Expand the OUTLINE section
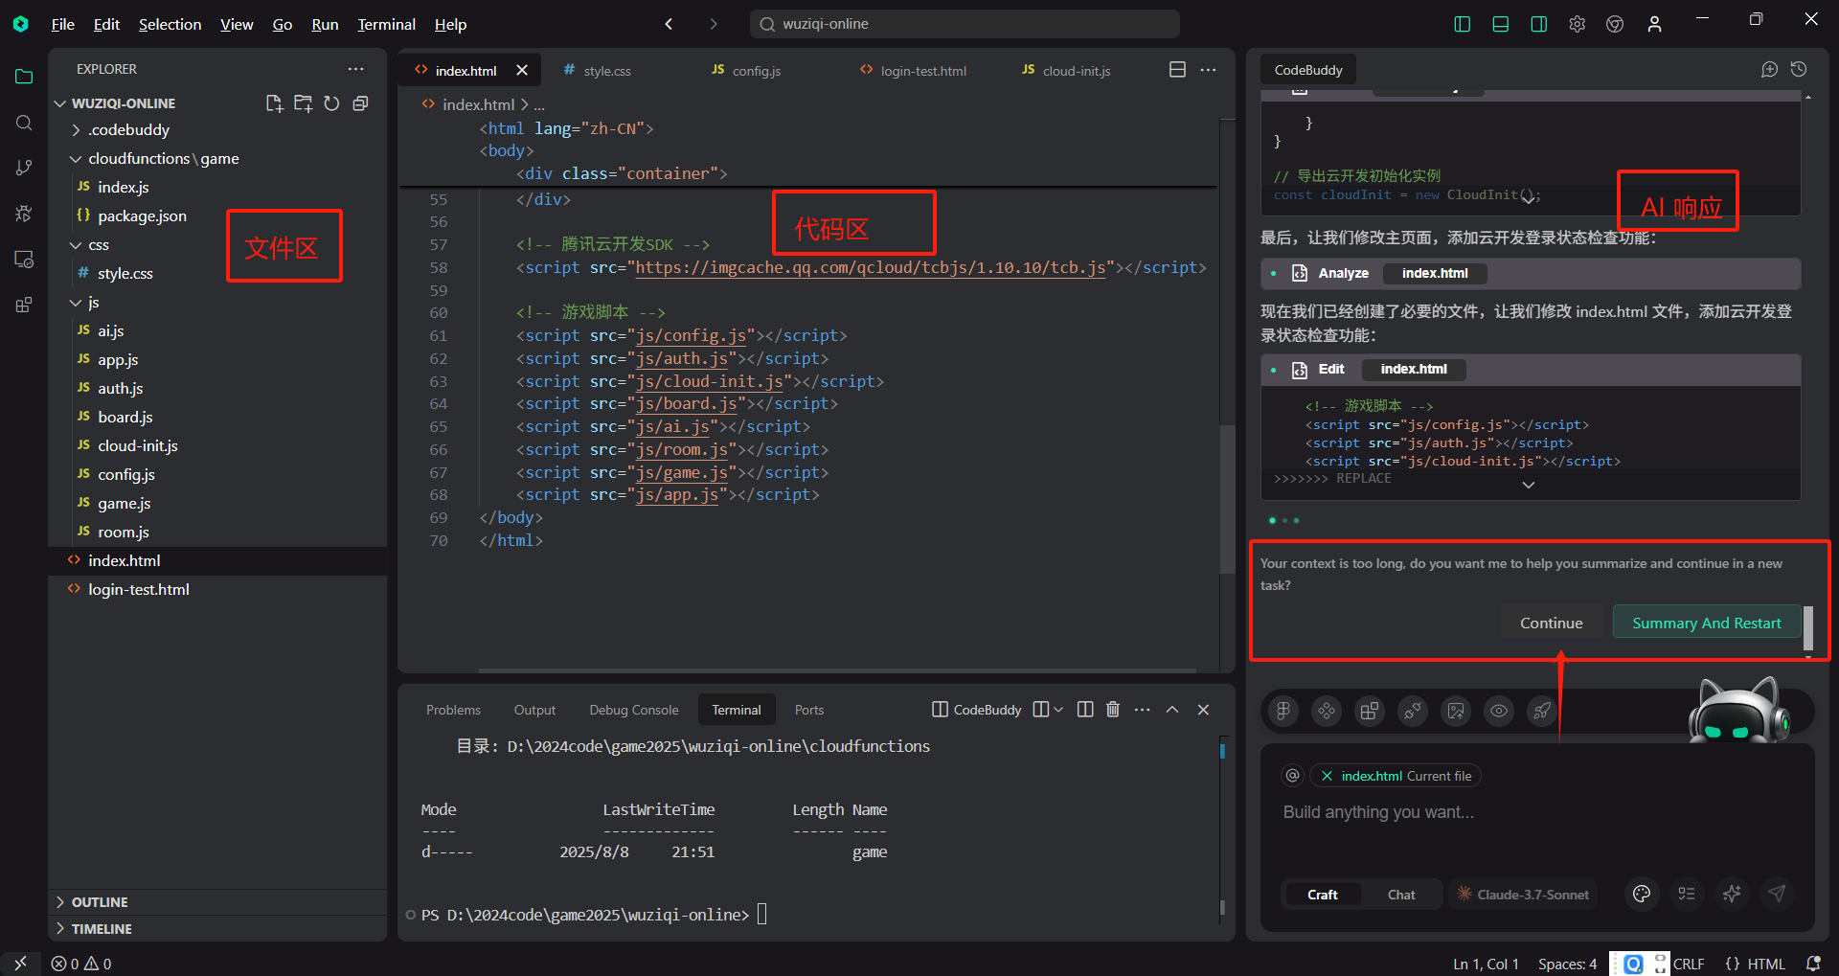 coord(60,902)
